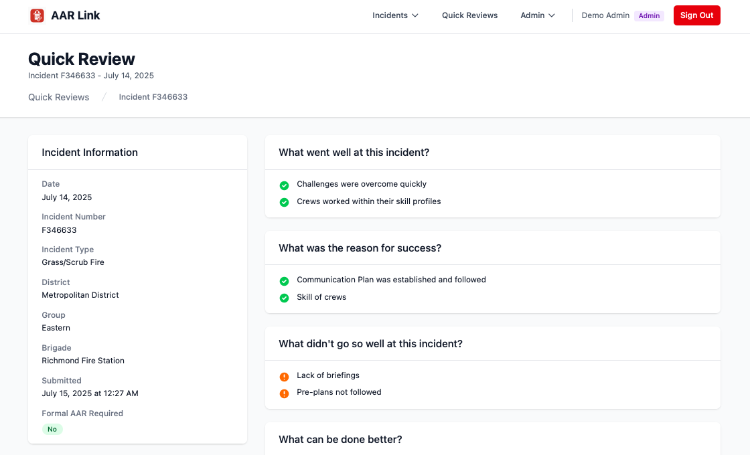
Task: Follow the Quick Reviews breadcrumb link
Action: pos(58,97)
